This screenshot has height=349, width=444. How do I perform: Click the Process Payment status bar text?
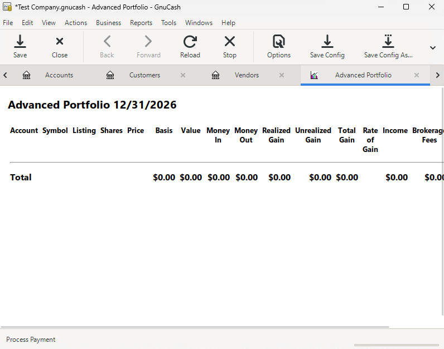coord(31,340)
